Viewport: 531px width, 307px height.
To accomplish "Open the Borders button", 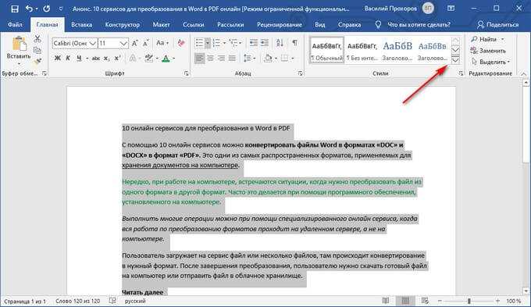I will 284,59.
